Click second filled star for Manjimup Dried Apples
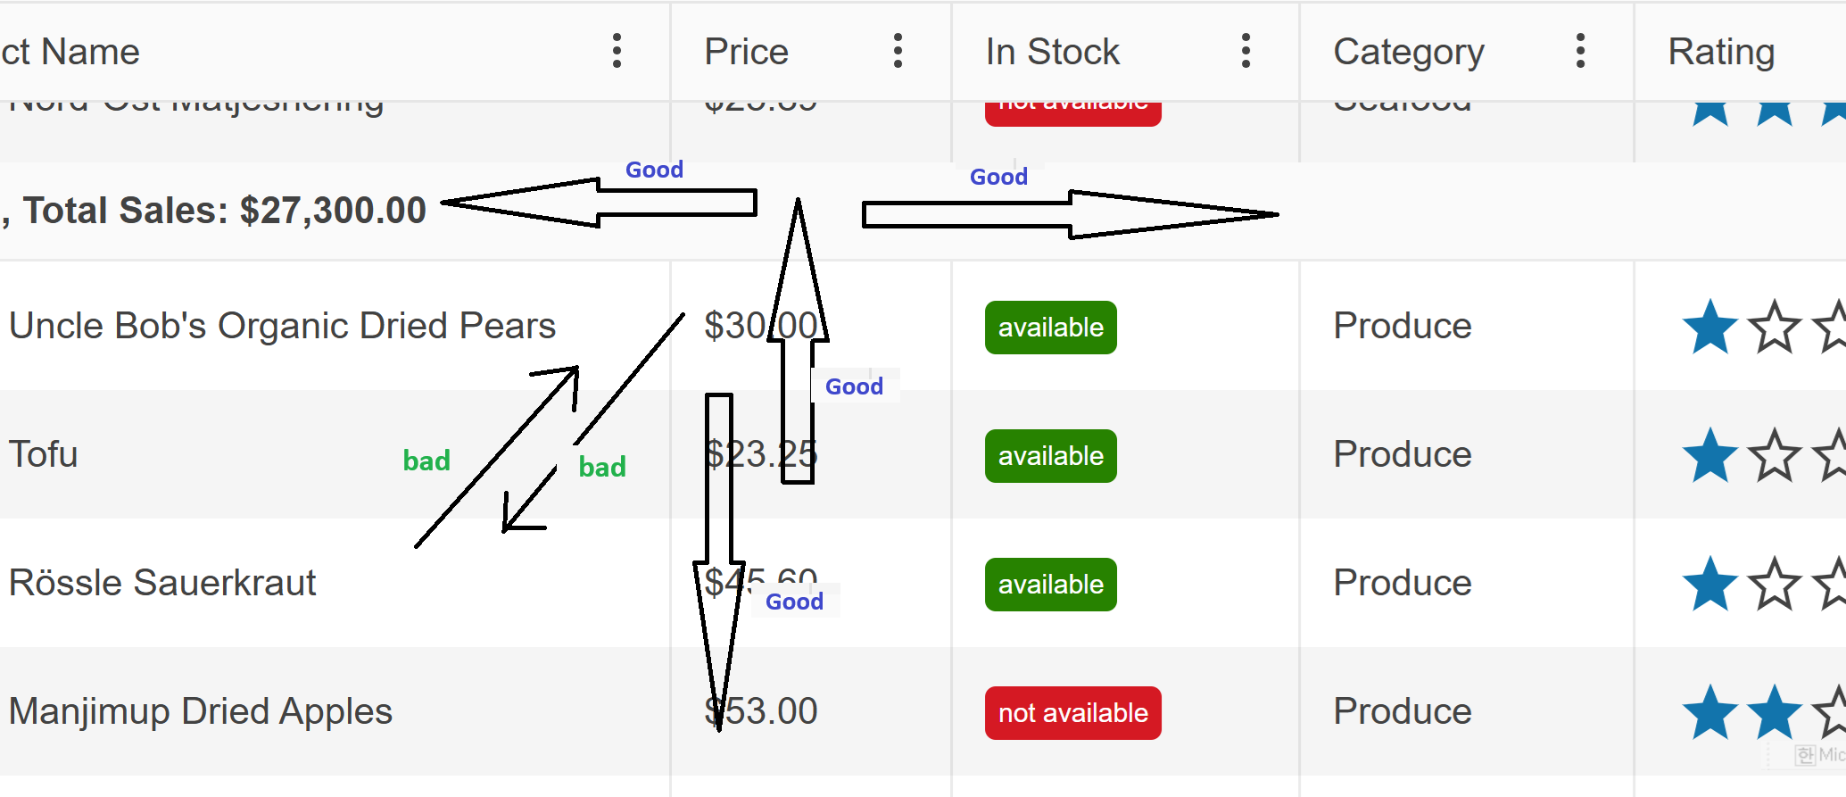The width and height of the screenshot is (1846, 797). coord(1774,712)
